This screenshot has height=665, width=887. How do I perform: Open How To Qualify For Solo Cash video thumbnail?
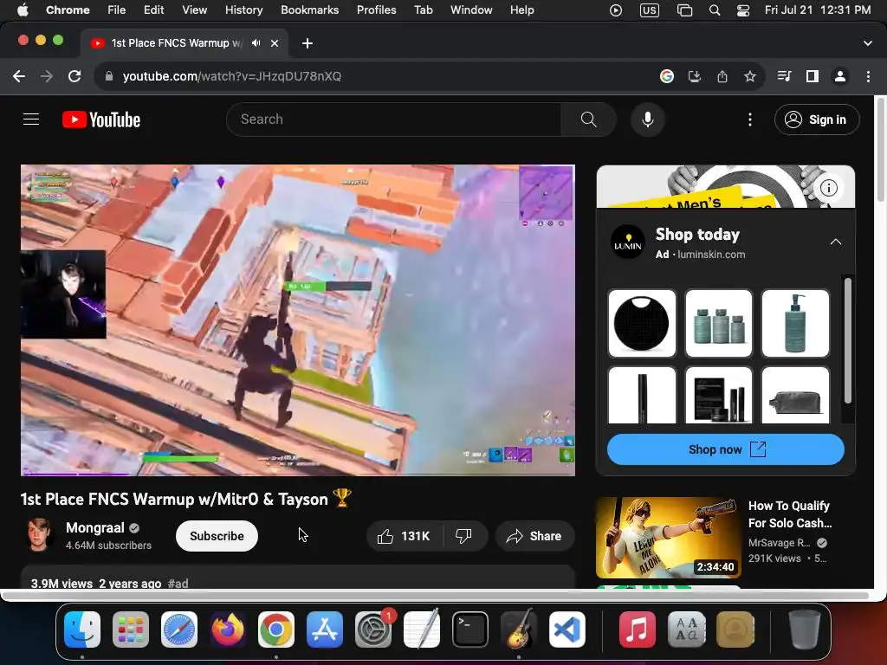click(x=668, y=537)
